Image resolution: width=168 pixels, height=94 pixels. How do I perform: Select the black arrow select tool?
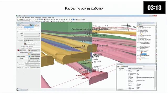[x=71, y=19]
